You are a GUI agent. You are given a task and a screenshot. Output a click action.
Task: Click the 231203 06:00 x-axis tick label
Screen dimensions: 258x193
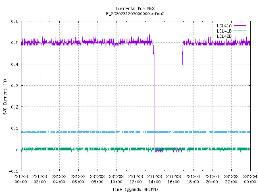(x=78, y=179)
